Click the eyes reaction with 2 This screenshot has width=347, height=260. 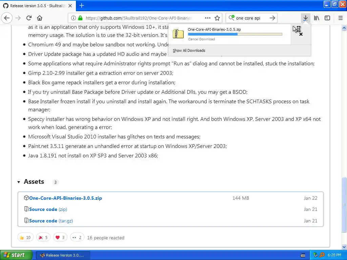[x=77, y=237]
